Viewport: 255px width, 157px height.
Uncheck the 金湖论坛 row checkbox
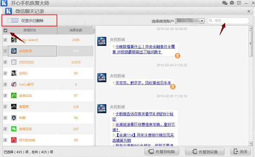(x=5, y=95)
